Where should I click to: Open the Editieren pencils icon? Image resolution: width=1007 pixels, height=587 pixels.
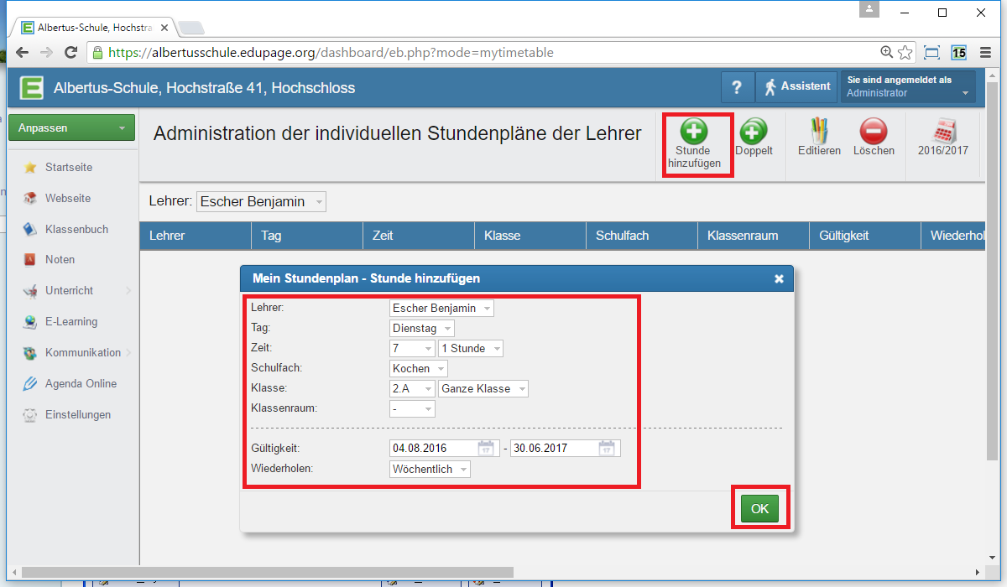pyautogui.click(x=818, y=132)
